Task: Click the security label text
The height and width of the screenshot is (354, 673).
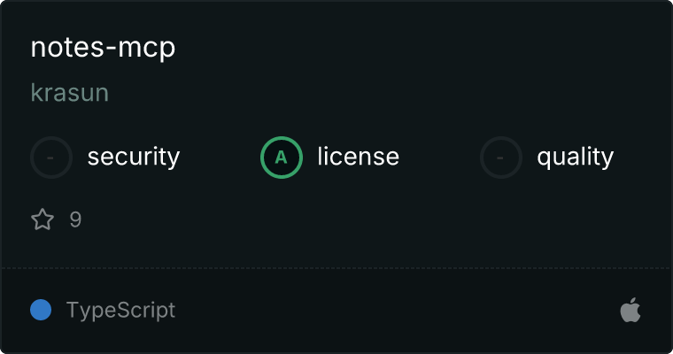Action: [x=134, y=157]
